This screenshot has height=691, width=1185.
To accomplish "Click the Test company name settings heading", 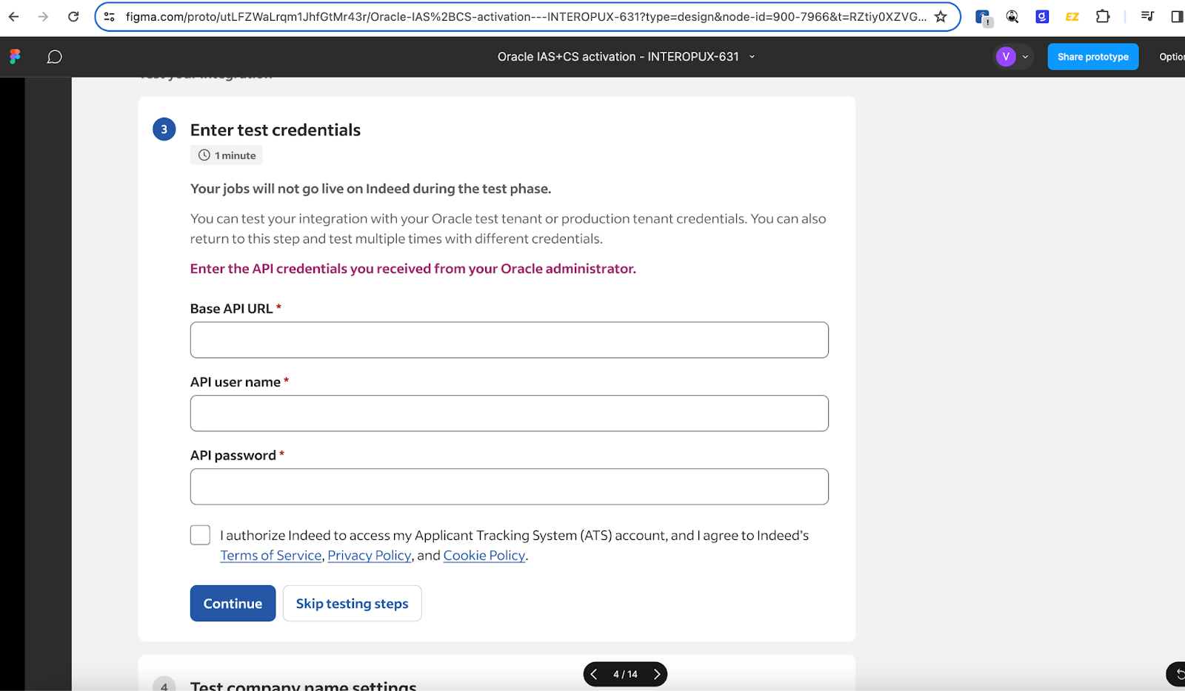I will [303, 685].
